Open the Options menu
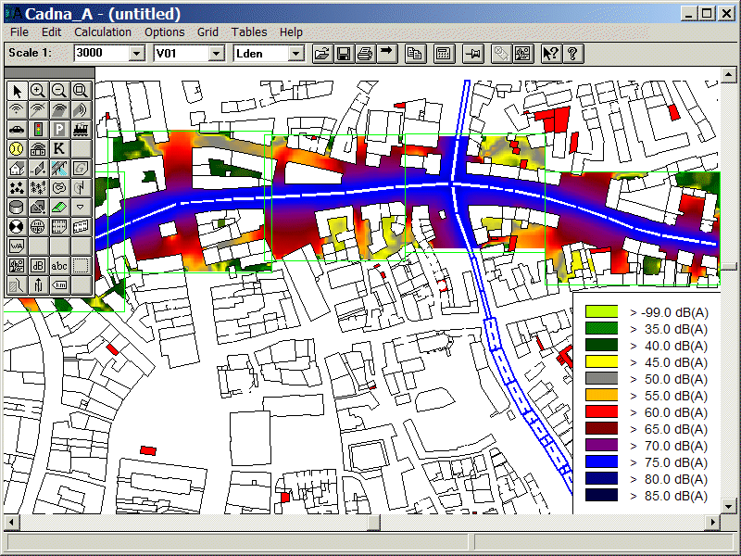 coord(165,32)
